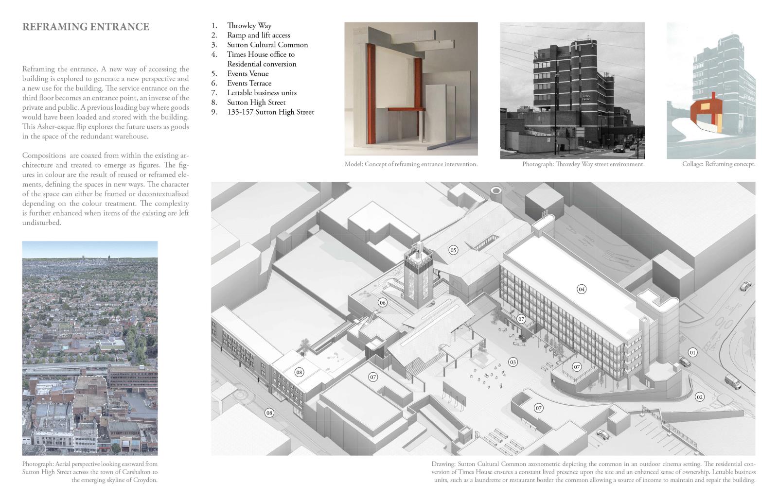Open the Throwley Way black-and-white photograph
Image resolution: width=778 pixels, height=500 pixels.
572,90
